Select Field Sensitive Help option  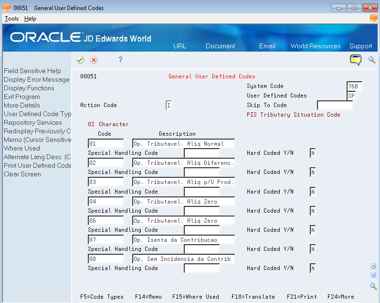click(32, 71)
